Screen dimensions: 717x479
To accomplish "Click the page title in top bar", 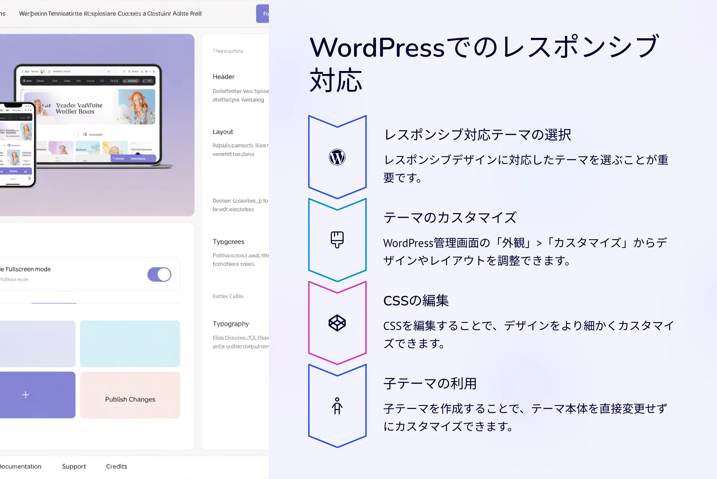I will 110,14.
